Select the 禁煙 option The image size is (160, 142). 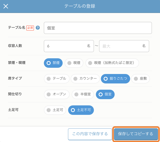coord(53,63)
